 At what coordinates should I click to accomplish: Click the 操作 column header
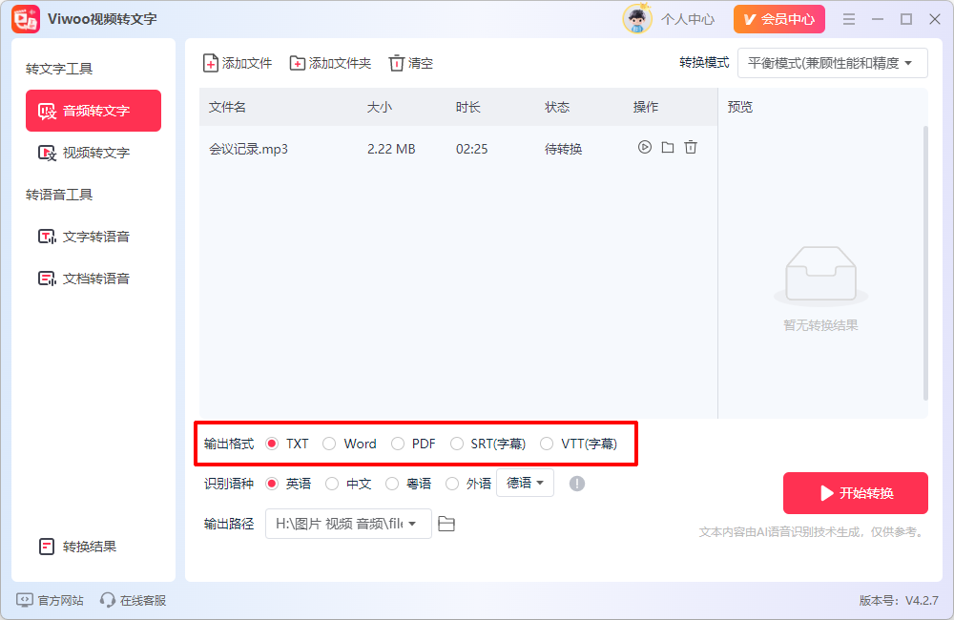(646, 107)
